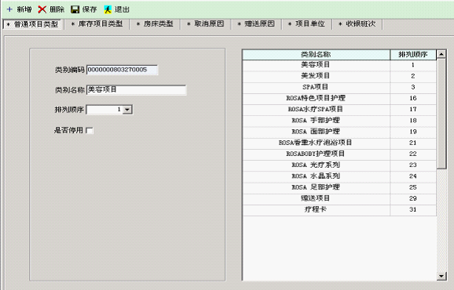Click the floppy disk 保存 icon

pyautogui.click(x=75, y=9)
